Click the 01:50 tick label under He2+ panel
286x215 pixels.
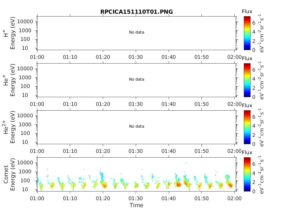tap(202, 151)
